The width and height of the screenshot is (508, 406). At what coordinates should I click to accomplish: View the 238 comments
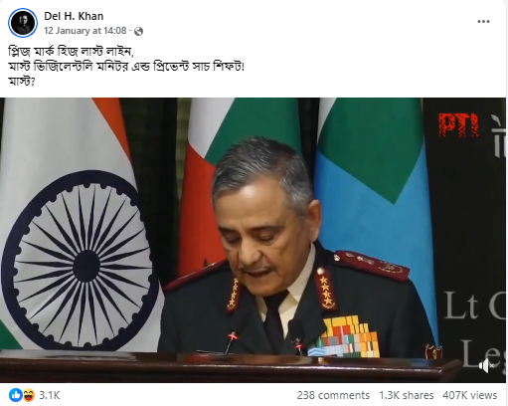333,395
